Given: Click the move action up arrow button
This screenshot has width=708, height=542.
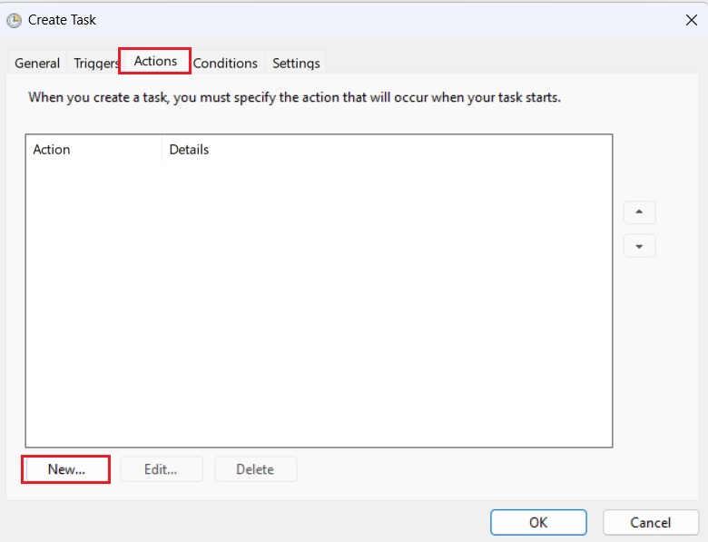Looking at the screenshot, I should pos(639,212).
